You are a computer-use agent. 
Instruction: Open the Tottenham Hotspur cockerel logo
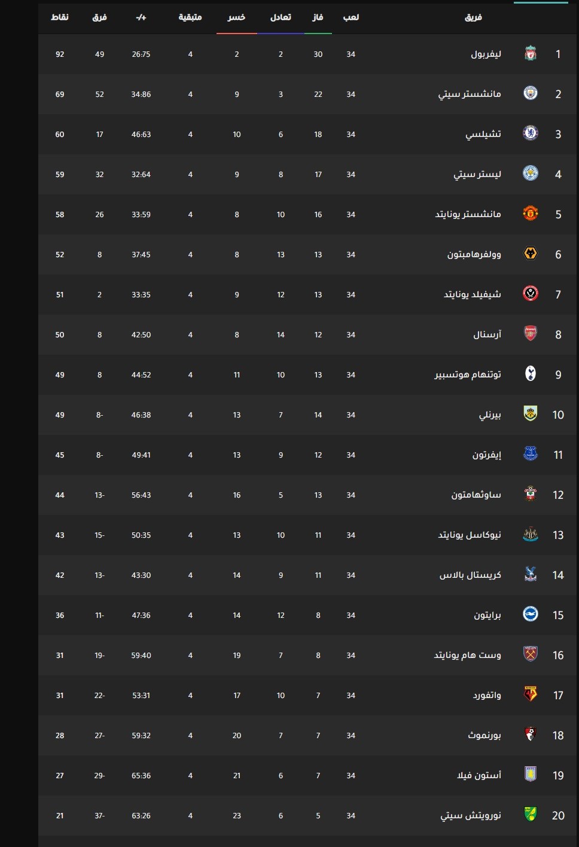click(x=531, y=374)
